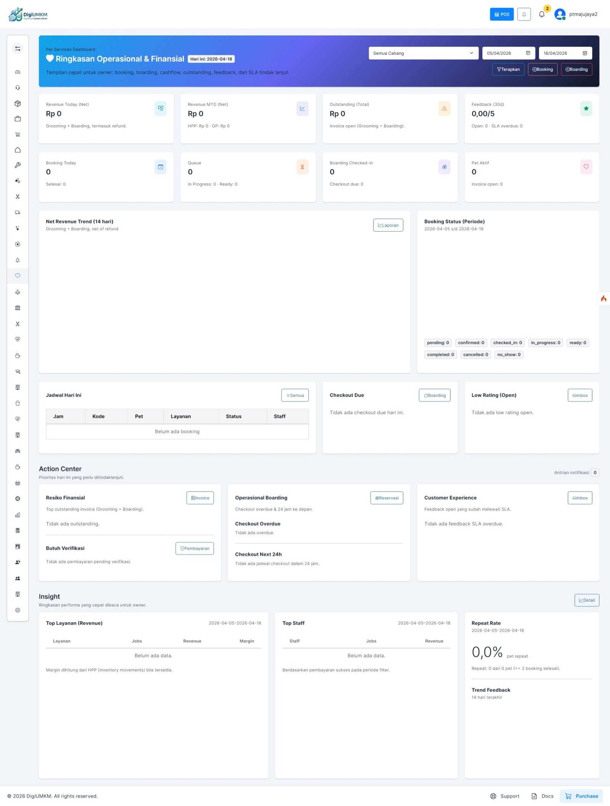The image size is (610, 806).
Task: Click the floating flame icon
Action: coord(603,298)
